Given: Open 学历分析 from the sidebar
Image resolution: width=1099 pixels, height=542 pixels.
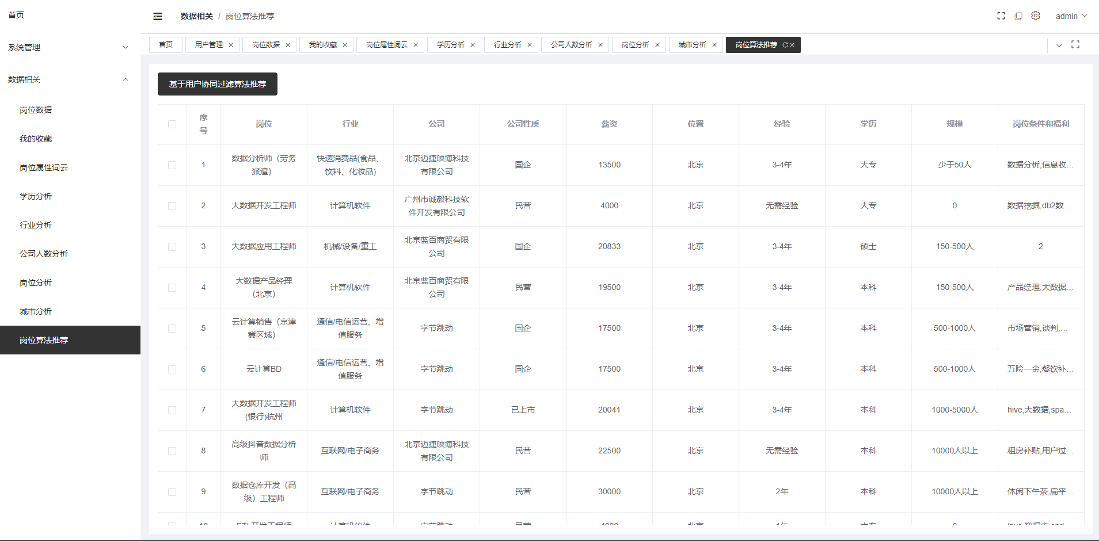Looking at the screenshot, I should coord(70,196).
